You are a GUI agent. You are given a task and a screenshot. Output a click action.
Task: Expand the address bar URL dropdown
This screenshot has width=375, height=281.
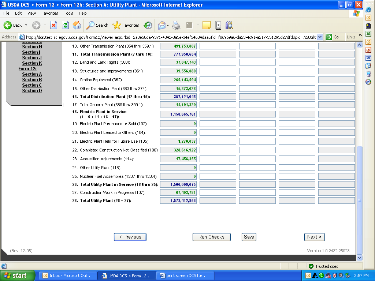tap(320, 37)
